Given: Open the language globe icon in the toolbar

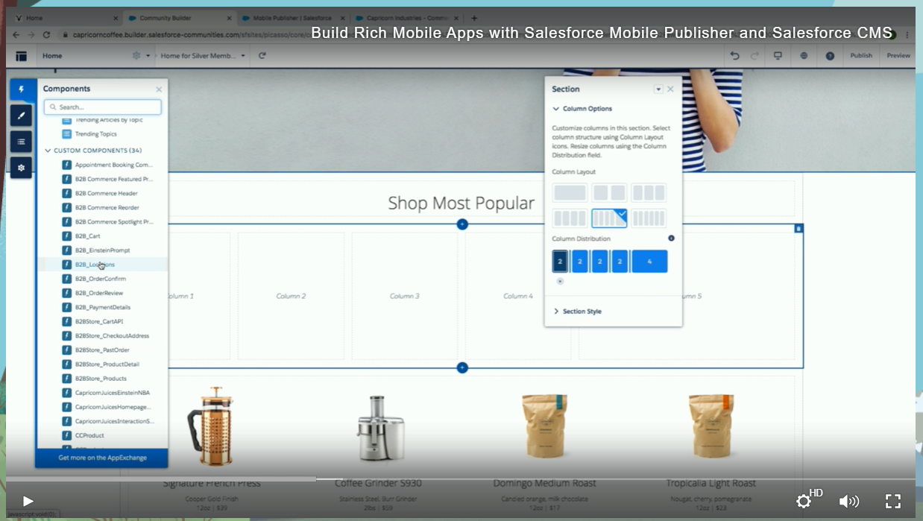Looking at the screenshot, I should (x=804, y=56).
